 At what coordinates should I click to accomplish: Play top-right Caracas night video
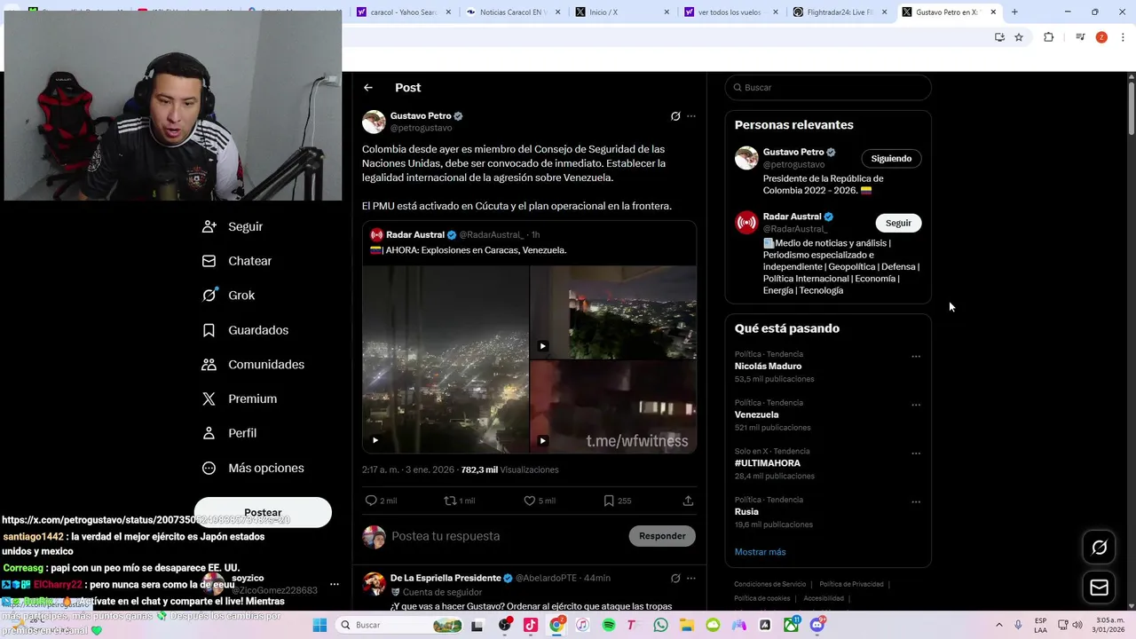point(542,346)
